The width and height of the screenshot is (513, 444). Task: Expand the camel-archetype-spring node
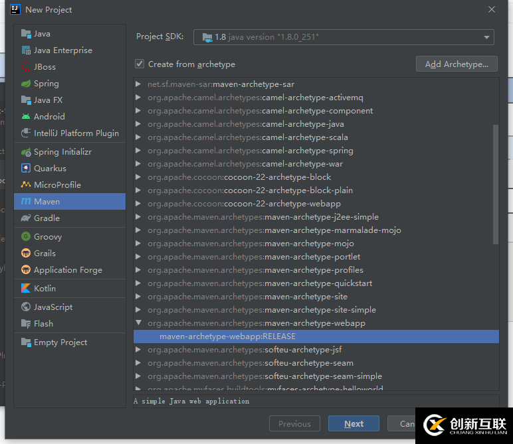tap(138, 151)
